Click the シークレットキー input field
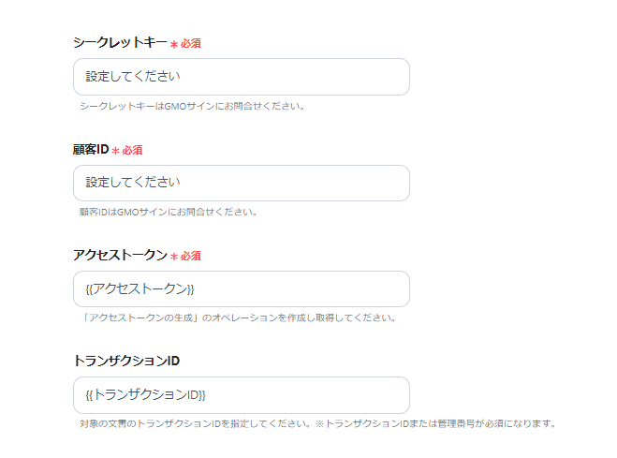Image resolution: width=617 pixels, height=458 pixels. coord(241,77)
